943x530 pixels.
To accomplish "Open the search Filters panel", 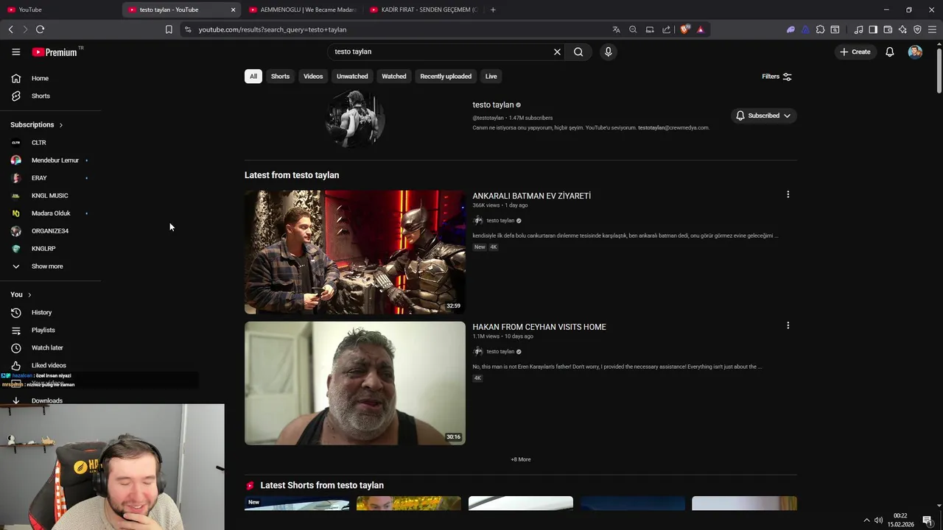I will pos(777,77).
